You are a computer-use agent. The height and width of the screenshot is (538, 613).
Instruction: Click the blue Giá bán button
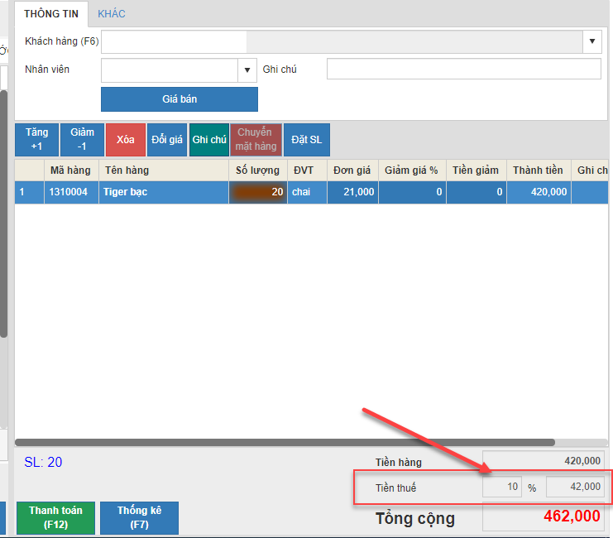pos(179,99)
